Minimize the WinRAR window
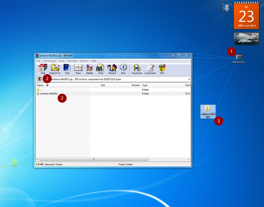264x207 pixels. point(173,55)
